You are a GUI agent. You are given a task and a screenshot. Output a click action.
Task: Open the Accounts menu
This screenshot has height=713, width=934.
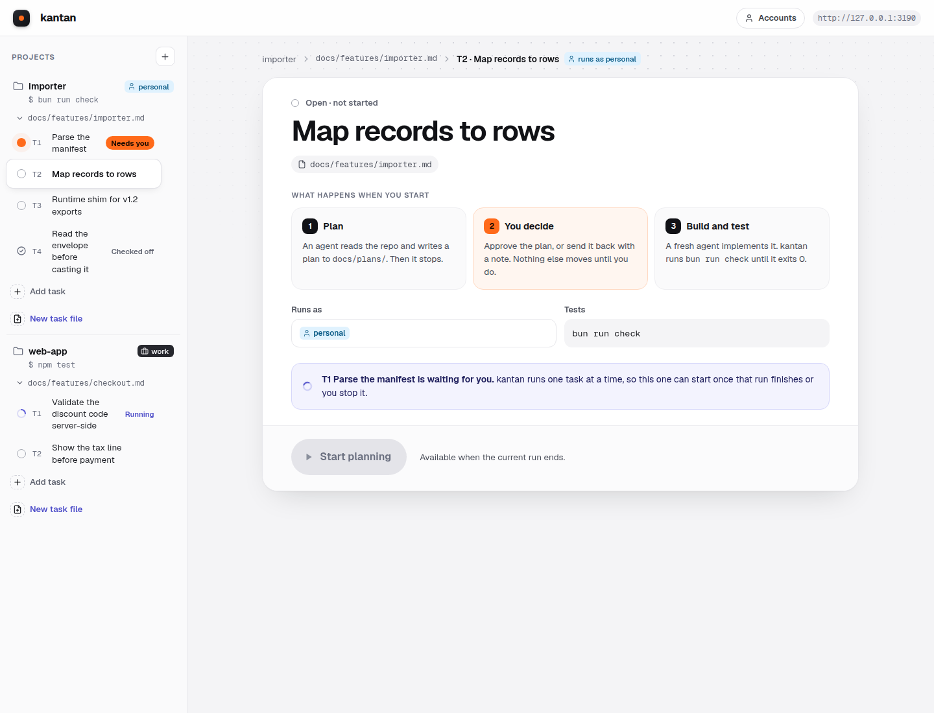pyautogui.click(x=771, y=18)
